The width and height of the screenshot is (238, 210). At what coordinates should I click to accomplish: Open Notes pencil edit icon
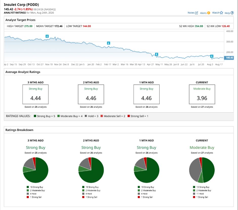pos(196,13)
